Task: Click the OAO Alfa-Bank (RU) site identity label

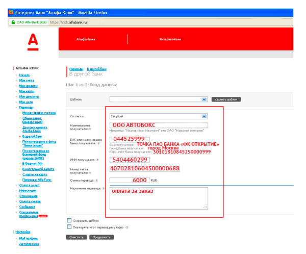Action: pos(32,22)
